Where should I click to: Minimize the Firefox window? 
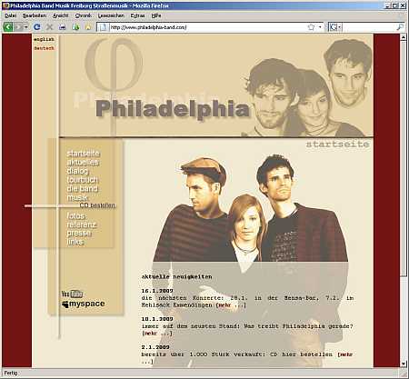(388, 5)
